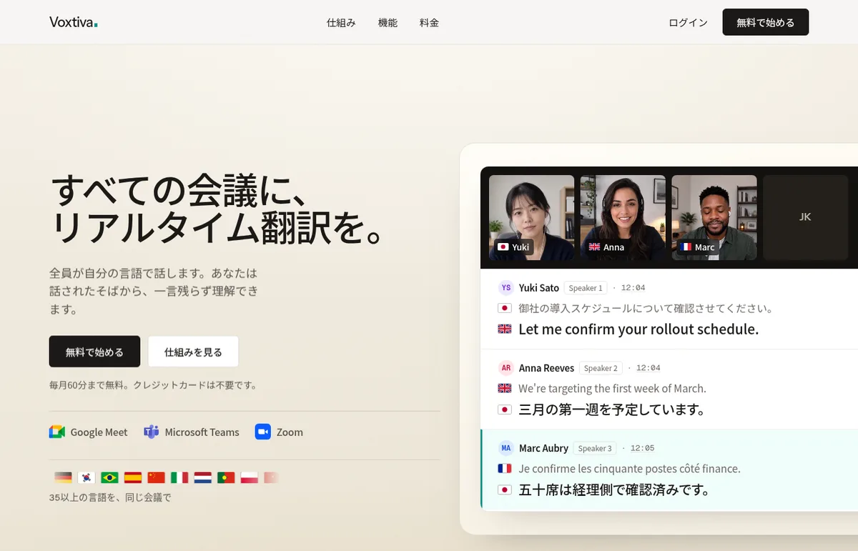The image size is (858, 551).
Task: Click the Microsoft Teams label
Action: coord(202,432)
